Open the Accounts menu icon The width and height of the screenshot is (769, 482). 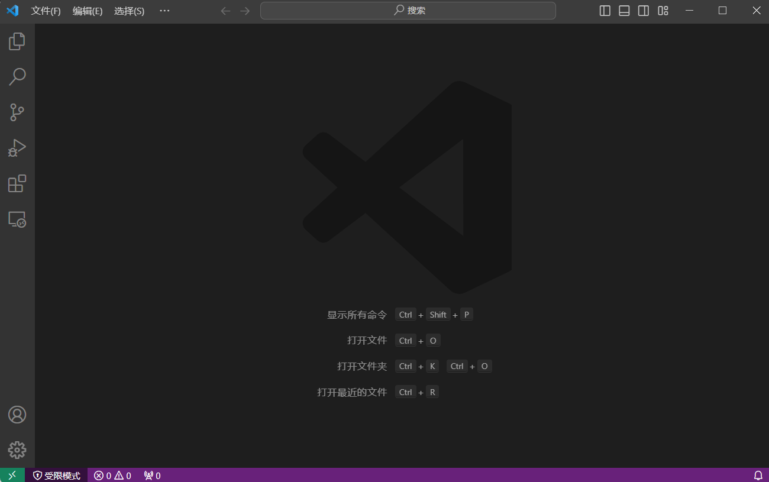click(17, 415)
